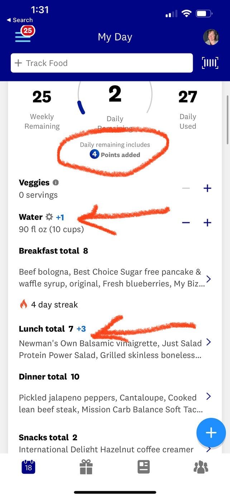
Task: Tap the 4 day streak flame icon
Action: (24, 304)
